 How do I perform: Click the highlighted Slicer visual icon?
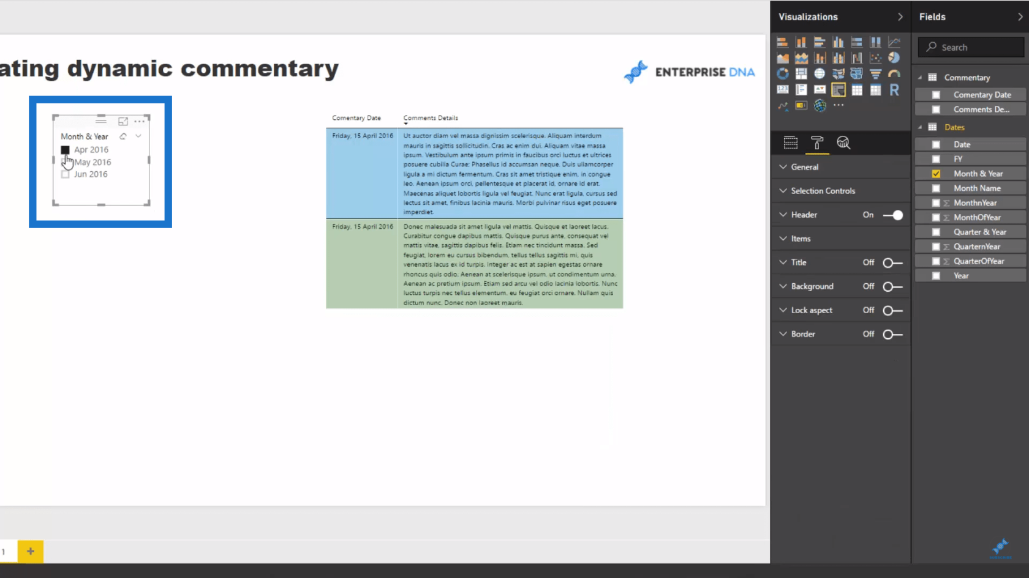(x=839, y=90)
